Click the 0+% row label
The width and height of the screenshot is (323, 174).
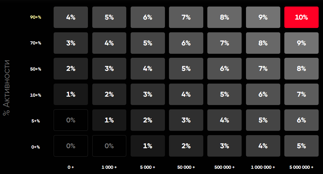[36, 147]
